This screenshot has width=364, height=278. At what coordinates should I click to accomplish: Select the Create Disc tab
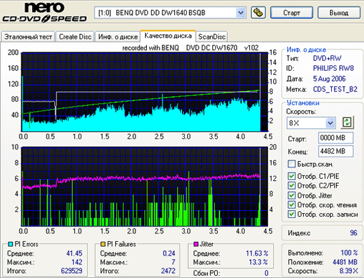[x=75, y=36]
